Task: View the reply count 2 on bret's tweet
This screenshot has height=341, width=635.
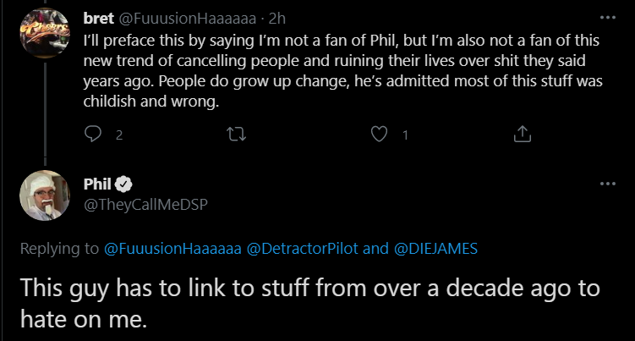Action: [119, 135]
